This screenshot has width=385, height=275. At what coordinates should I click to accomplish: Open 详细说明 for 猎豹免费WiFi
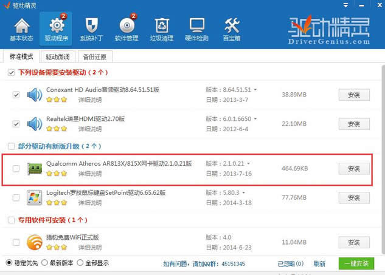point(90,247)
